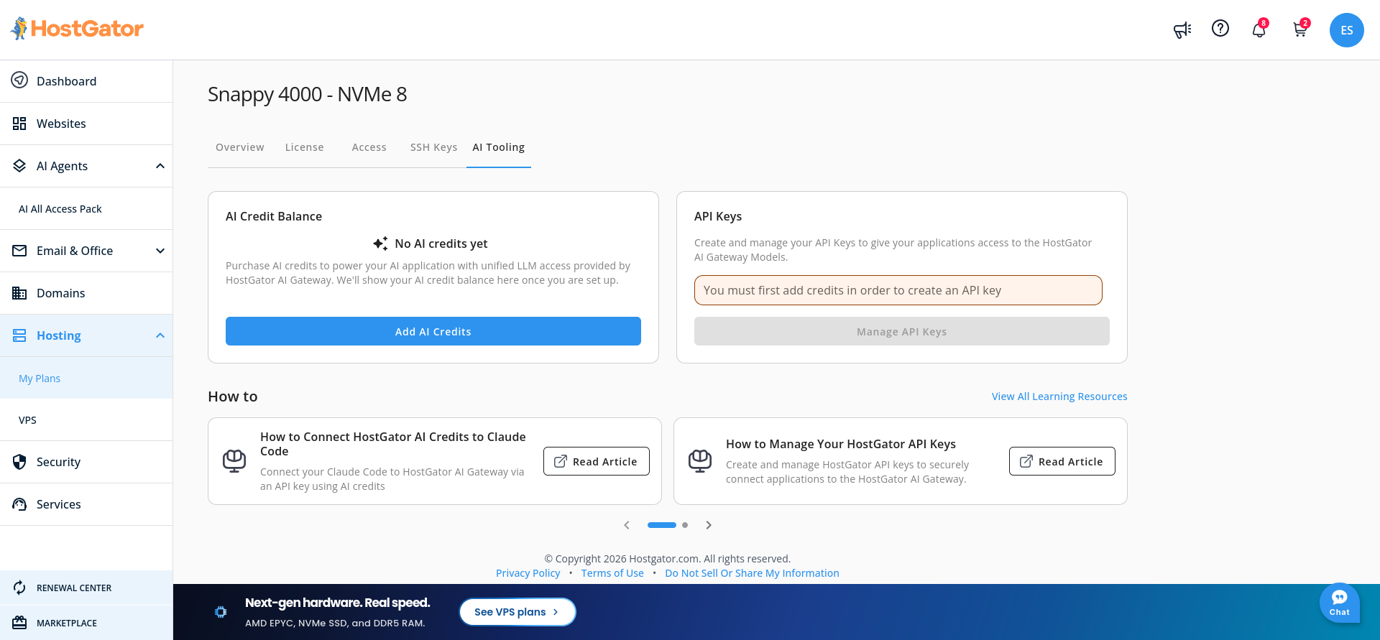Select the AI Tooling tab
This screenshot has width=1380, height=640.
[499, 147]
